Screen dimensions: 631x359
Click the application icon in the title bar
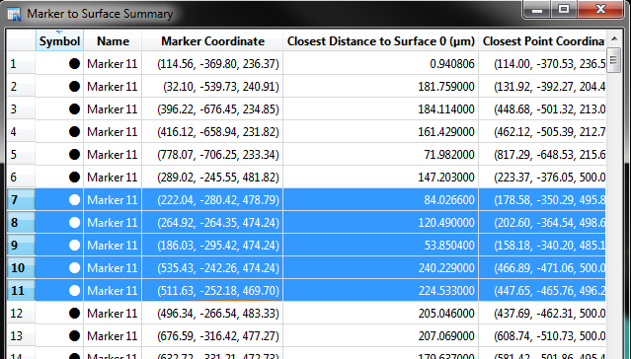pyautogui.click(x=14, y=14)
